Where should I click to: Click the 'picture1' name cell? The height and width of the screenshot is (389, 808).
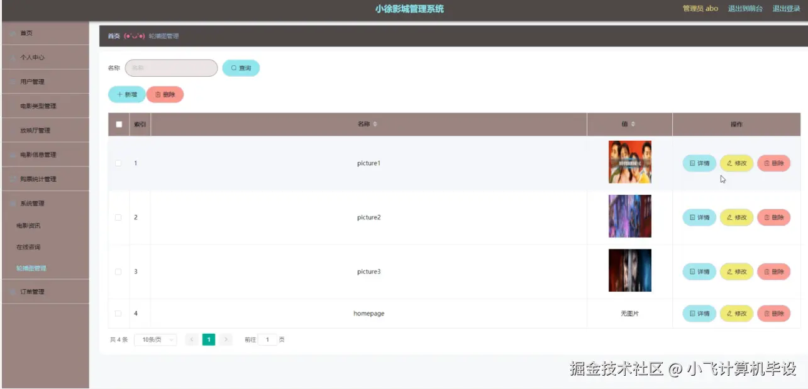tap(369, 163)
